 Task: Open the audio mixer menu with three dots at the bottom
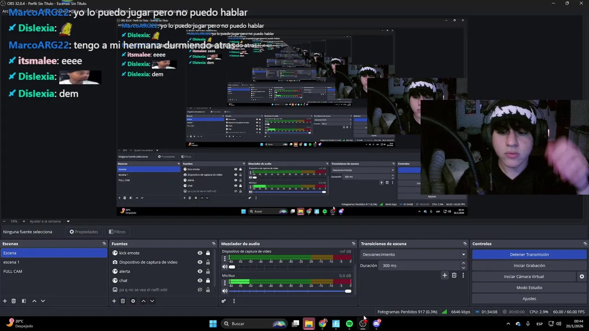(234, 301)
